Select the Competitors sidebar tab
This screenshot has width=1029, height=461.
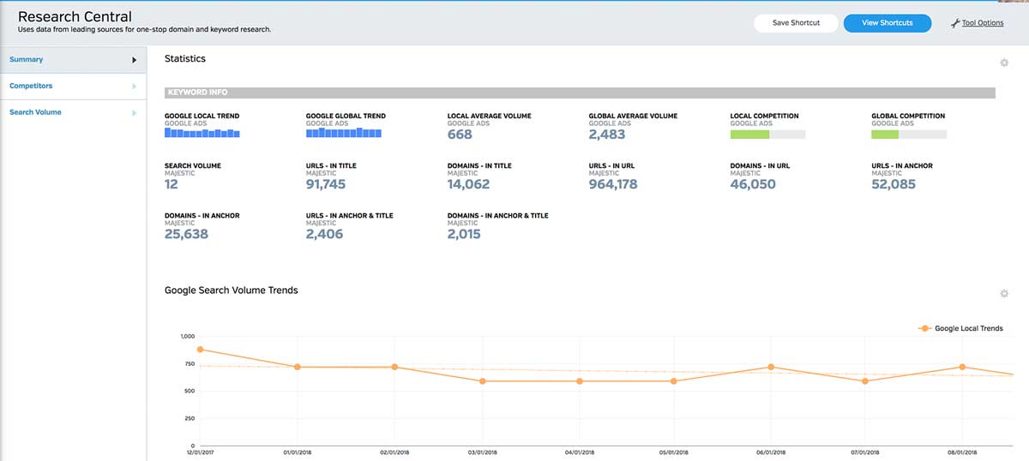73,87
